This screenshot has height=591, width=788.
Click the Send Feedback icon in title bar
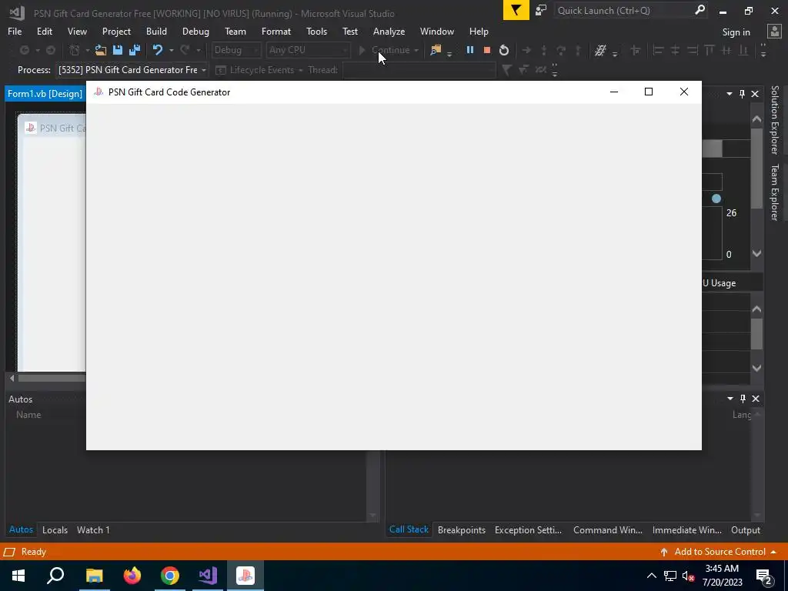point(541,10)
